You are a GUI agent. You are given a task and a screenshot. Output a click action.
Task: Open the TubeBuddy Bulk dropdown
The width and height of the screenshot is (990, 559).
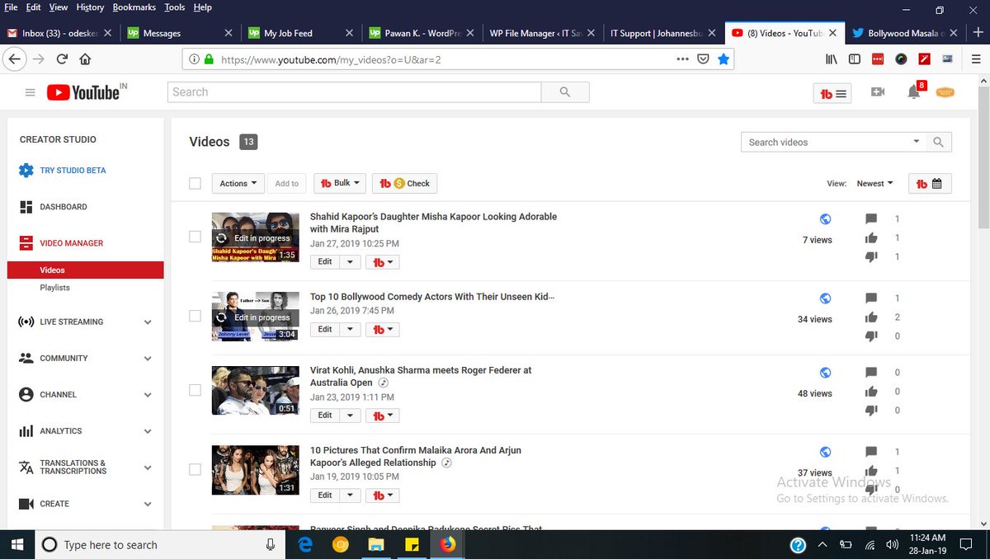(x=340, y=183)
